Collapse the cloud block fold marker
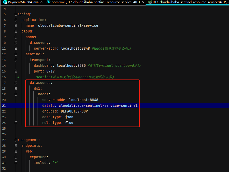 tap(16, 31)
